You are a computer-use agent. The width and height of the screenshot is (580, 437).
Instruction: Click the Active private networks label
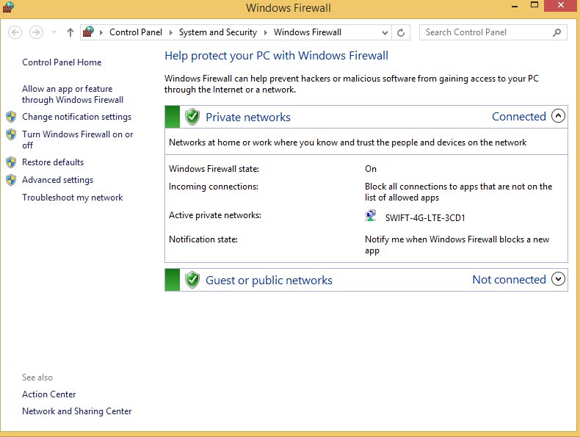215,215
